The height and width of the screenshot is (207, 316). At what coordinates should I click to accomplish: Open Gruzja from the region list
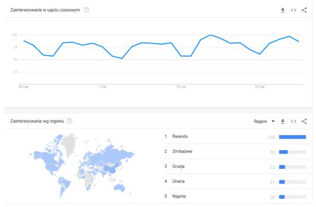click(x=178, y=166)
